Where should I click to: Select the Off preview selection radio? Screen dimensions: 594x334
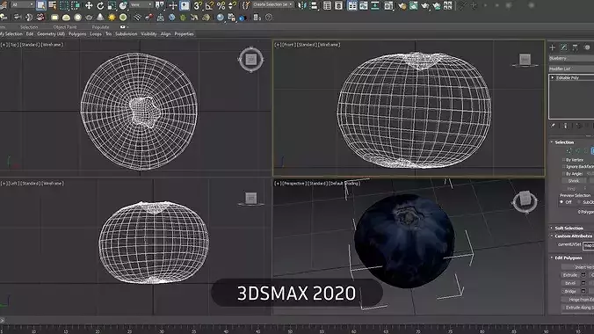561,202
